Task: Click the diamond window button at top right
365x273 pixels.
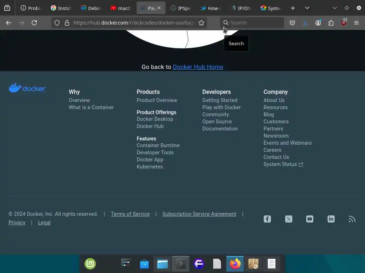Action: [x=347, y=8]
